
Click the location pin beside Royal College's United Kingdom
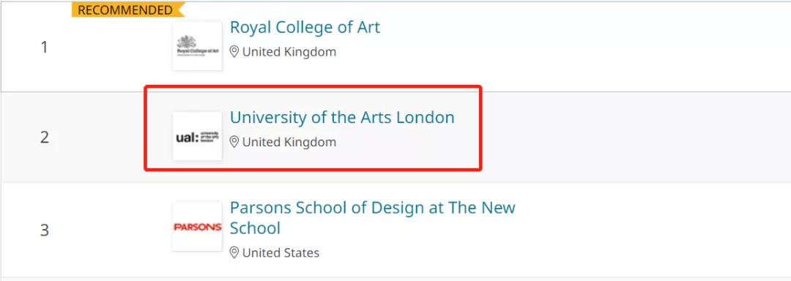[x=234, y=52]
